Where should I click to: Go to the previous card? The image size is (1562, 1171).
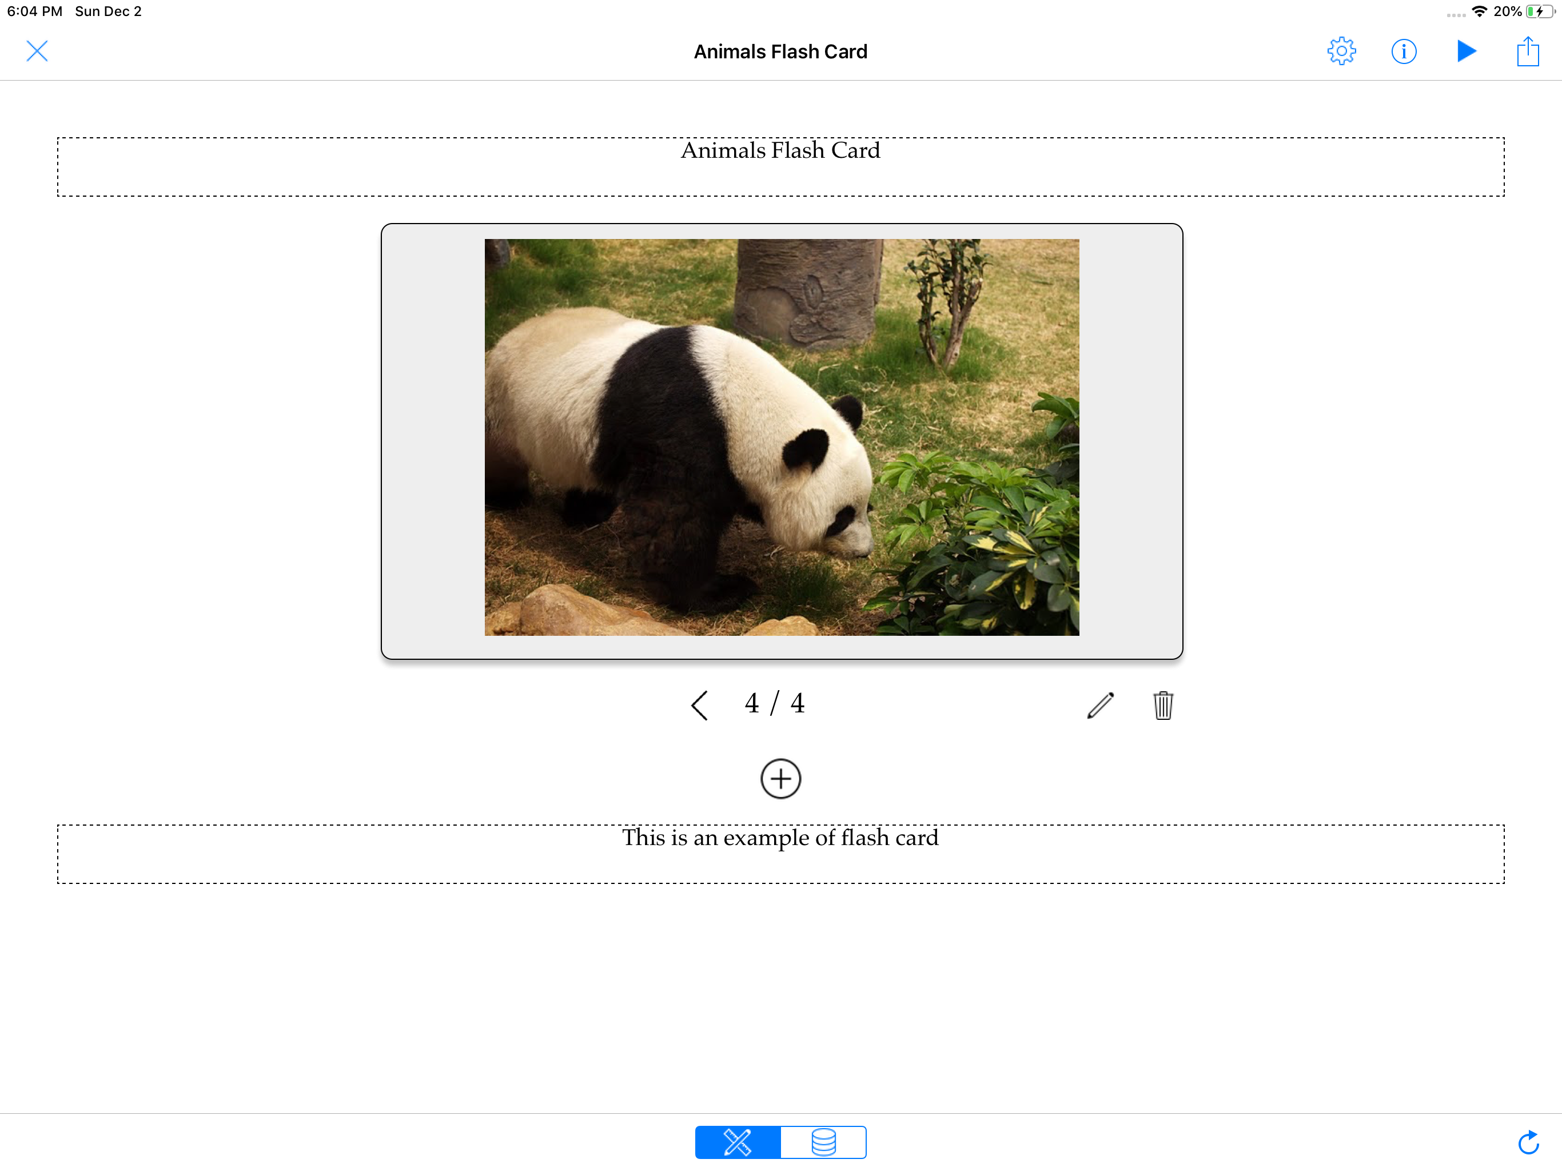tap(699, 705)
